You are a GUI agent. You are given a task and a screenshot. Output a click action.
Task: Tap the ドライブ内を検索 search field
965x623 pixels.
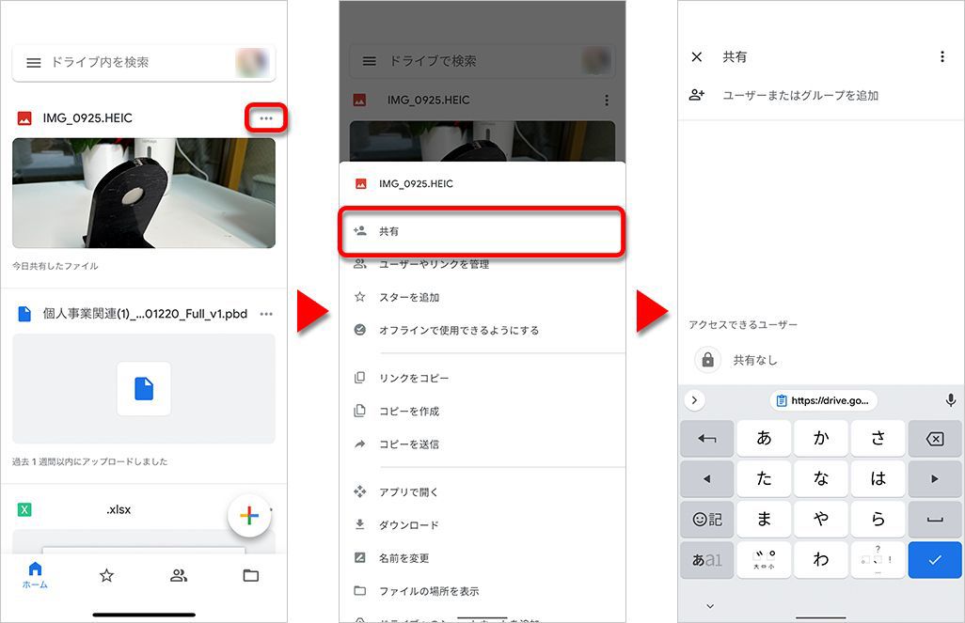click(143, 63)
